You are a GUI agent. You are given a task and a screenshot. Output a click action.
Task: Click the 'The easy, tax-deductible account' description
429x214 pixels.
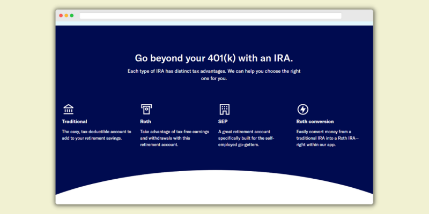[97, 135]
